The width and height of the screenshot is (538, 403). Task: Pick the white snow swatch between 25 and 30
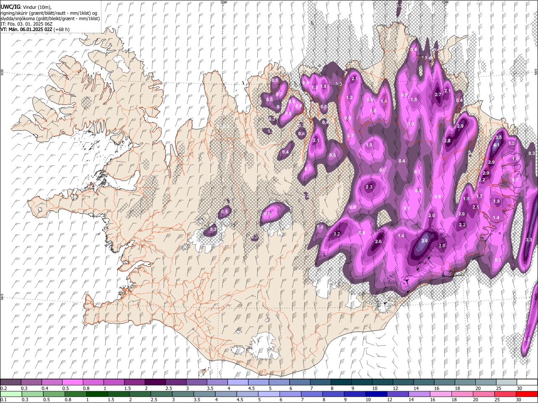click(x=506, y=382)
